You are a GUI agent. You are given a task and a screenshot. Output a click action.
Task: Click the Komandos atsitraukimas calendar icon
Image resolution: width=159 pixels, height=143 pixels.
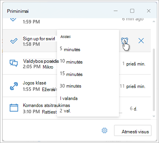click(x=14, y=108)
